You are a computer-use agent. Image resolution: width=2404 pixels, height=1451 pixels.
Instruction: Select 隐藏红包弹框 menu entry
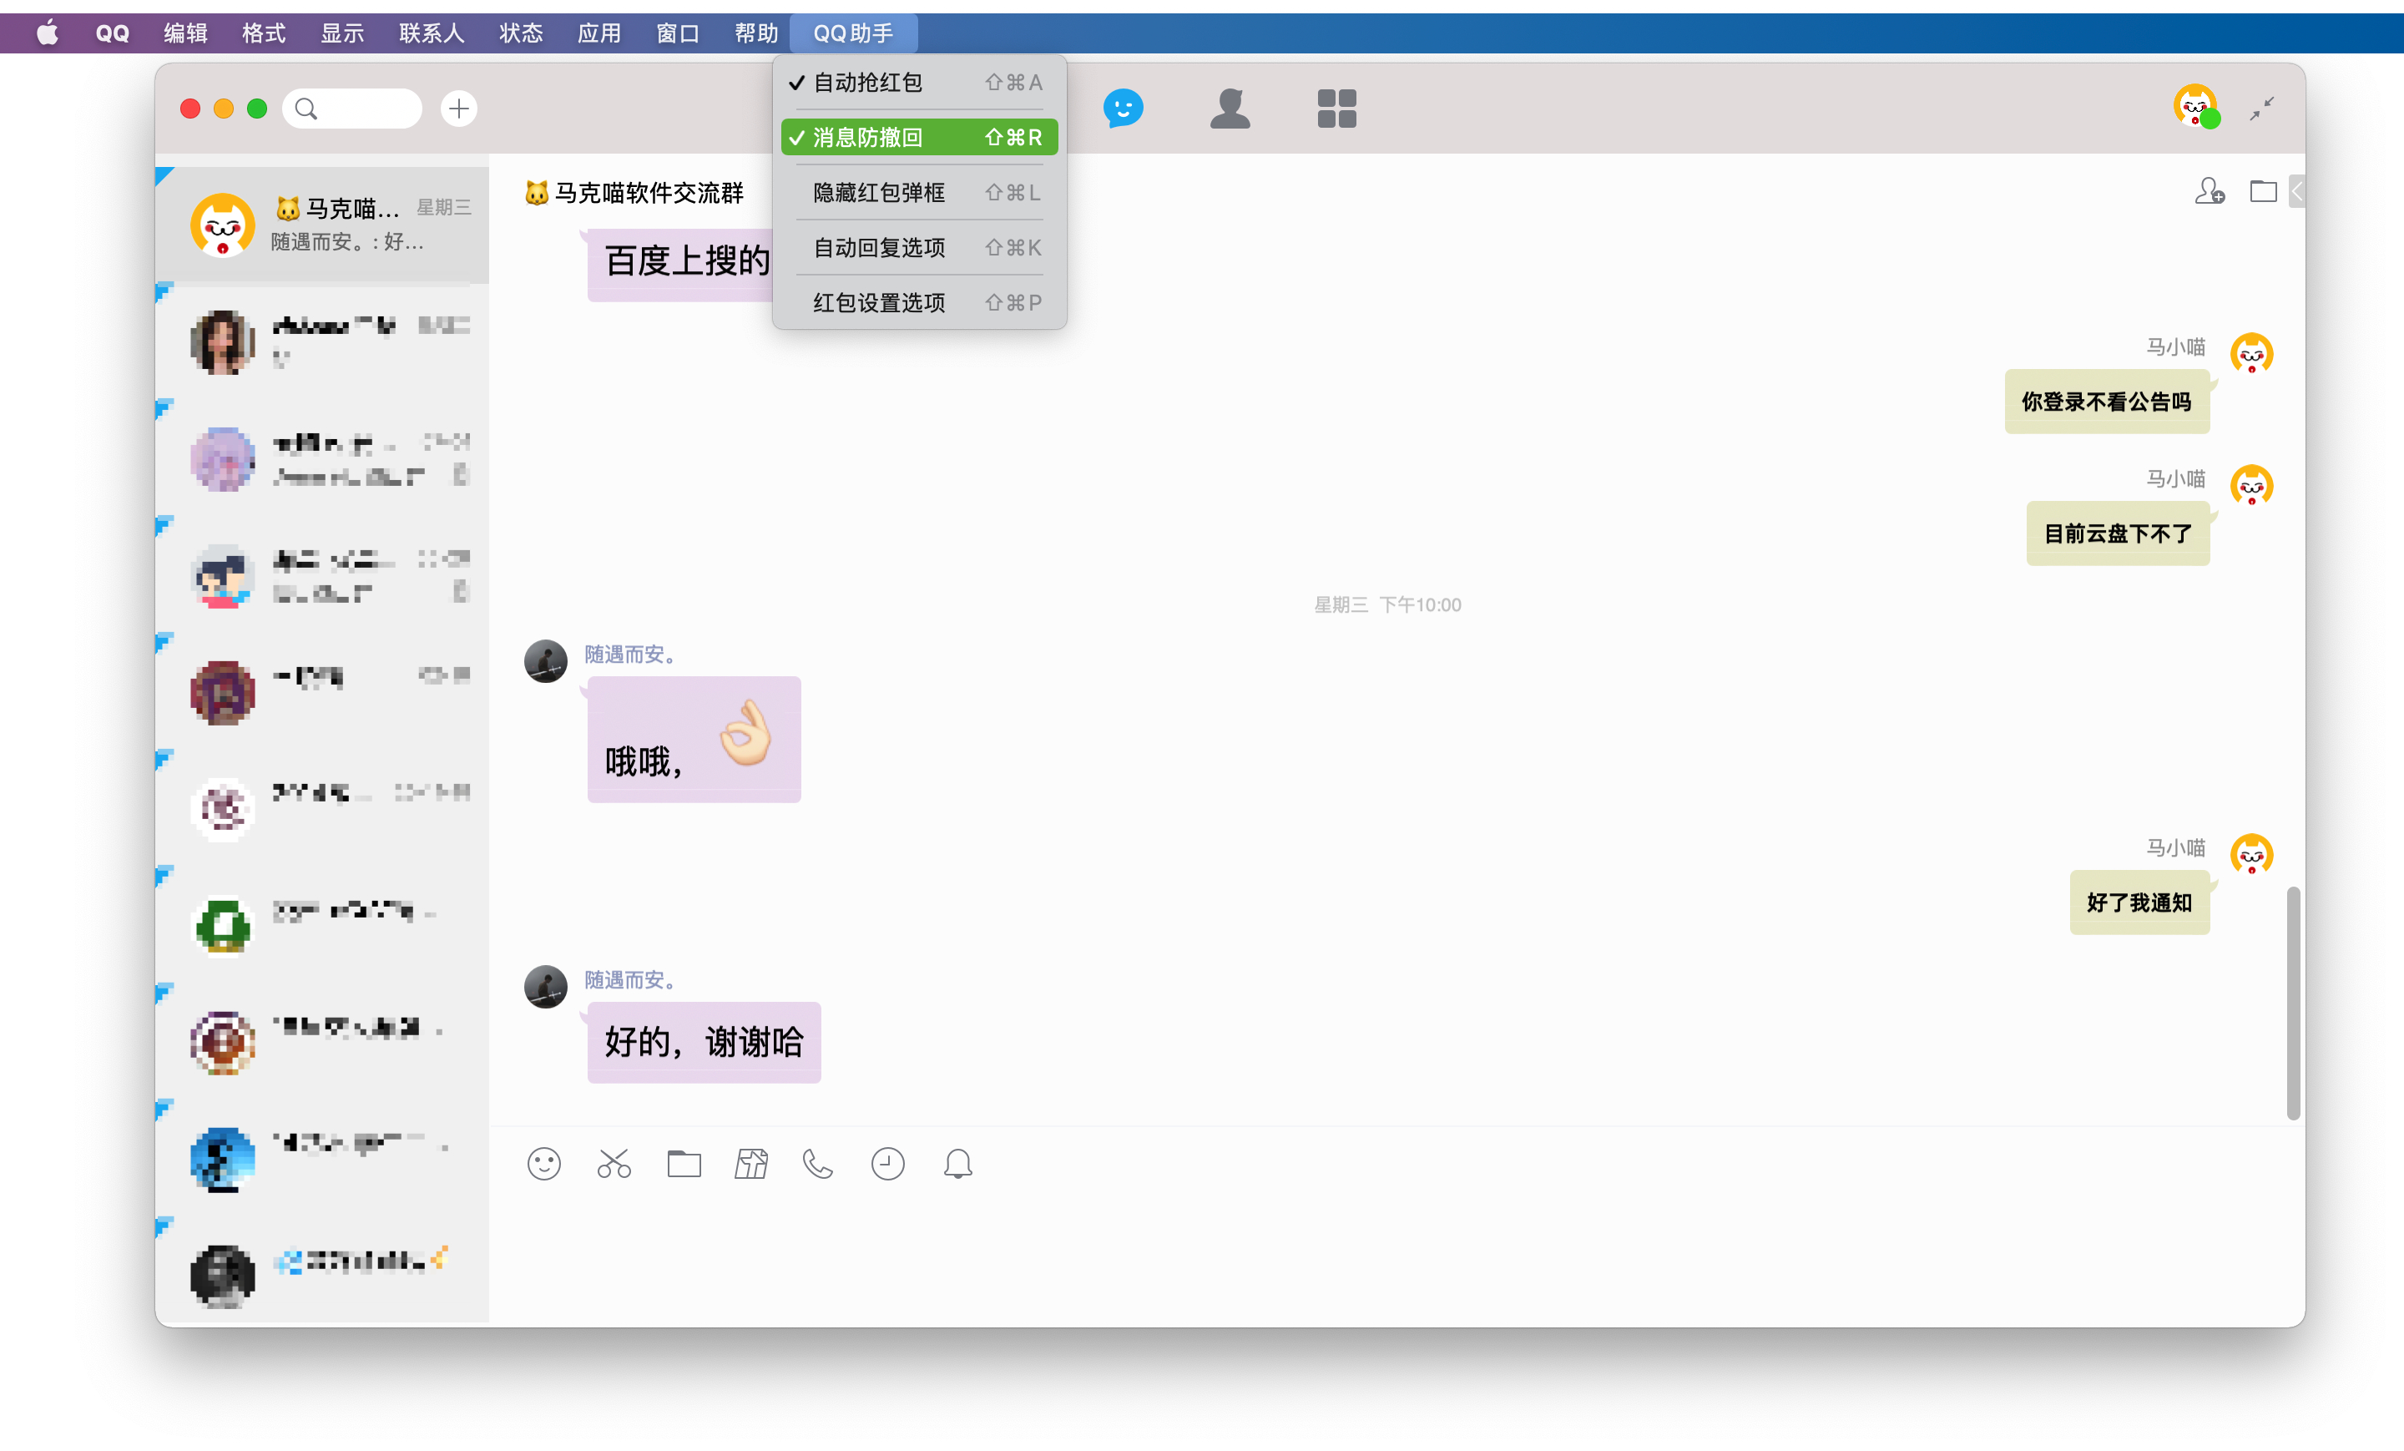coord(919,192)
